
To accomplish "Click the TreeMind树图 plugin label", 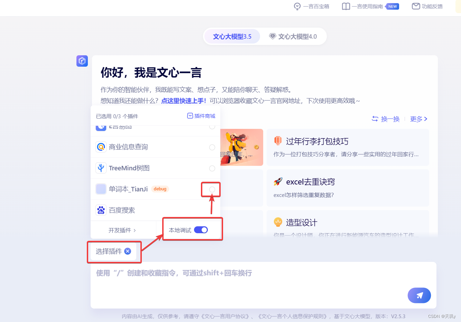I will (129, 168).
